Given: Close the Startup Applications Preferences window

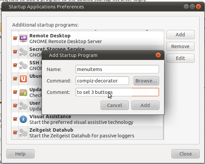Looking at the screenshot, I should tap(198, 6).
